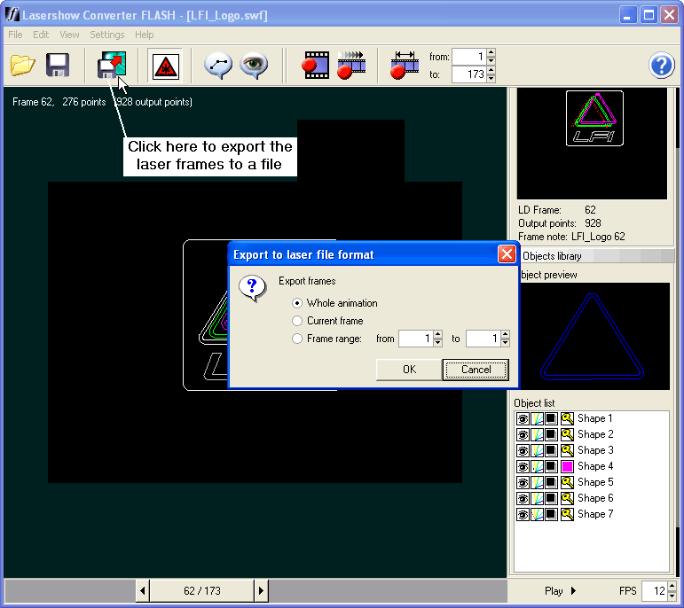Screen dimensions: 684x608
Task: Click the yellow key icon for Shape 1
Action: [x=567, y=418]
